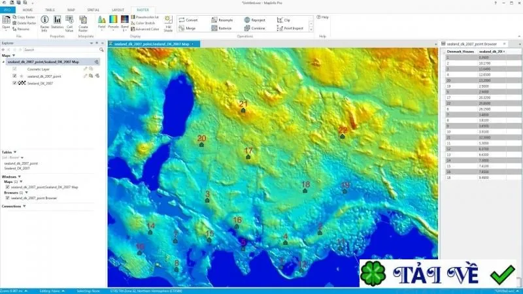
Task: Click the house marker labeled 21 on map
Action: point(243,110)
